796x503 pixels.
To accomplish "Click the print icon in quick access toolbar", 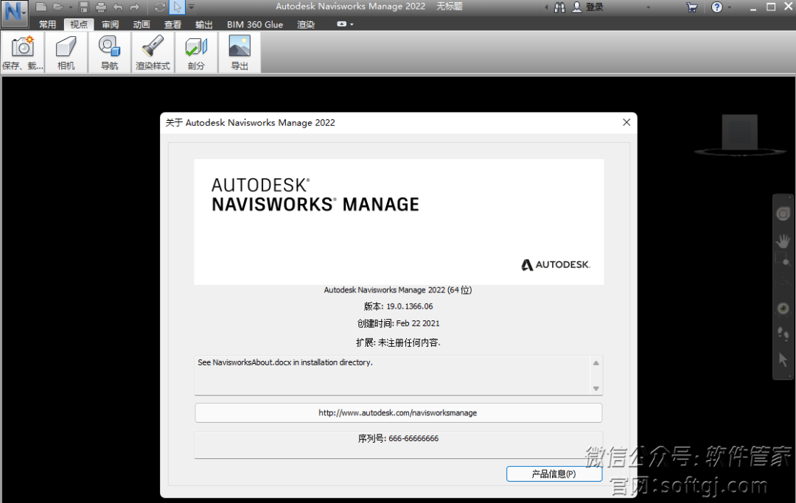I will coord(100,7).
